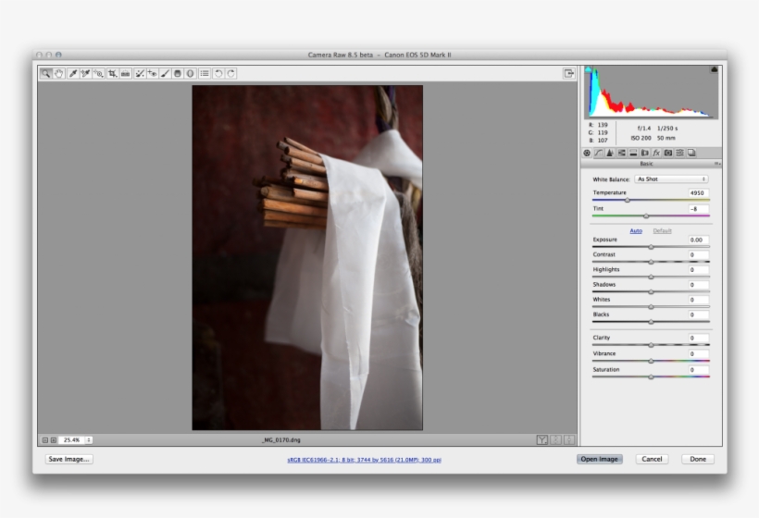Viewport: 759px width, 518px height.
Task: Click the Temperature slider handle
Action: (x=627, y=200)
